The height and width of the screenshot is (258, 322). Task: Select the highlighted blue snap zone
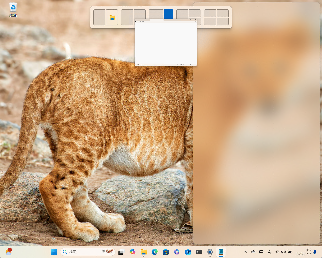(169, 14)
